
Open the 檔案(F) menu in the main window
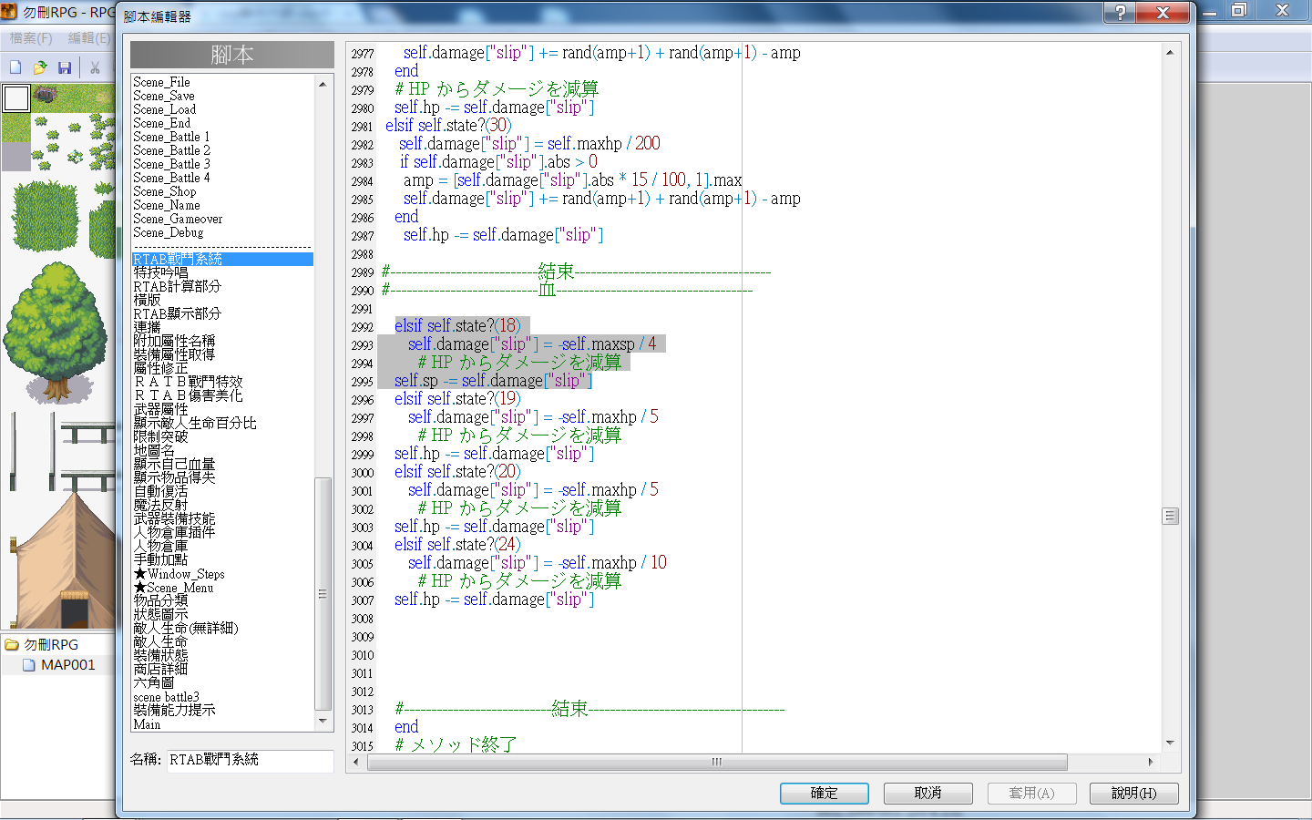pos(31,38)
